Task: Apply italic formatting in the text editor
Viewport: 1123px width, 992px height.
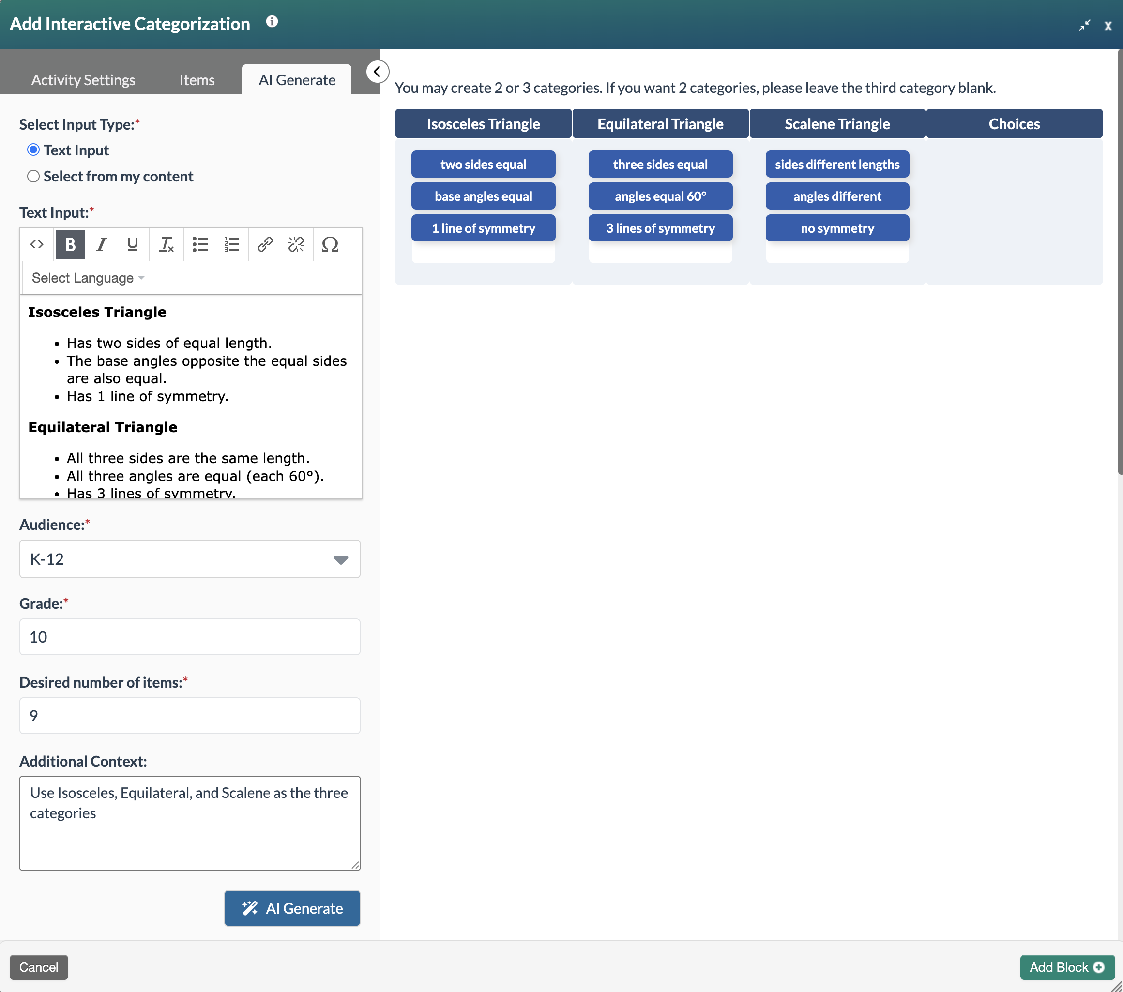Action: click(x=101, y=245)
